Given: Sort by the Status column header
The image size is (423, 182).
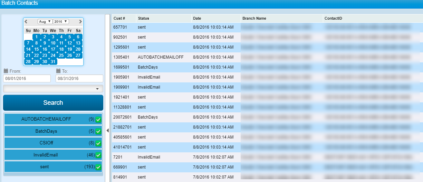Looking at the screenshot, I should click(x=143, y=18).
